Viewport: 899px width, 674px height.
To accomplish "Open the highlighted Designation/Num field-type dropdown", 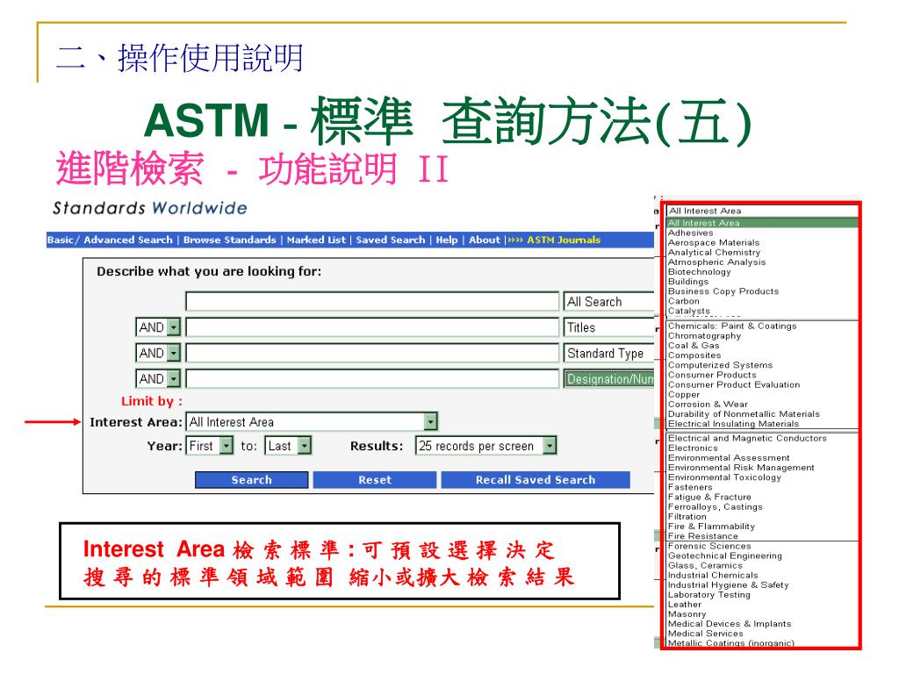I will (x=609, y=379).
